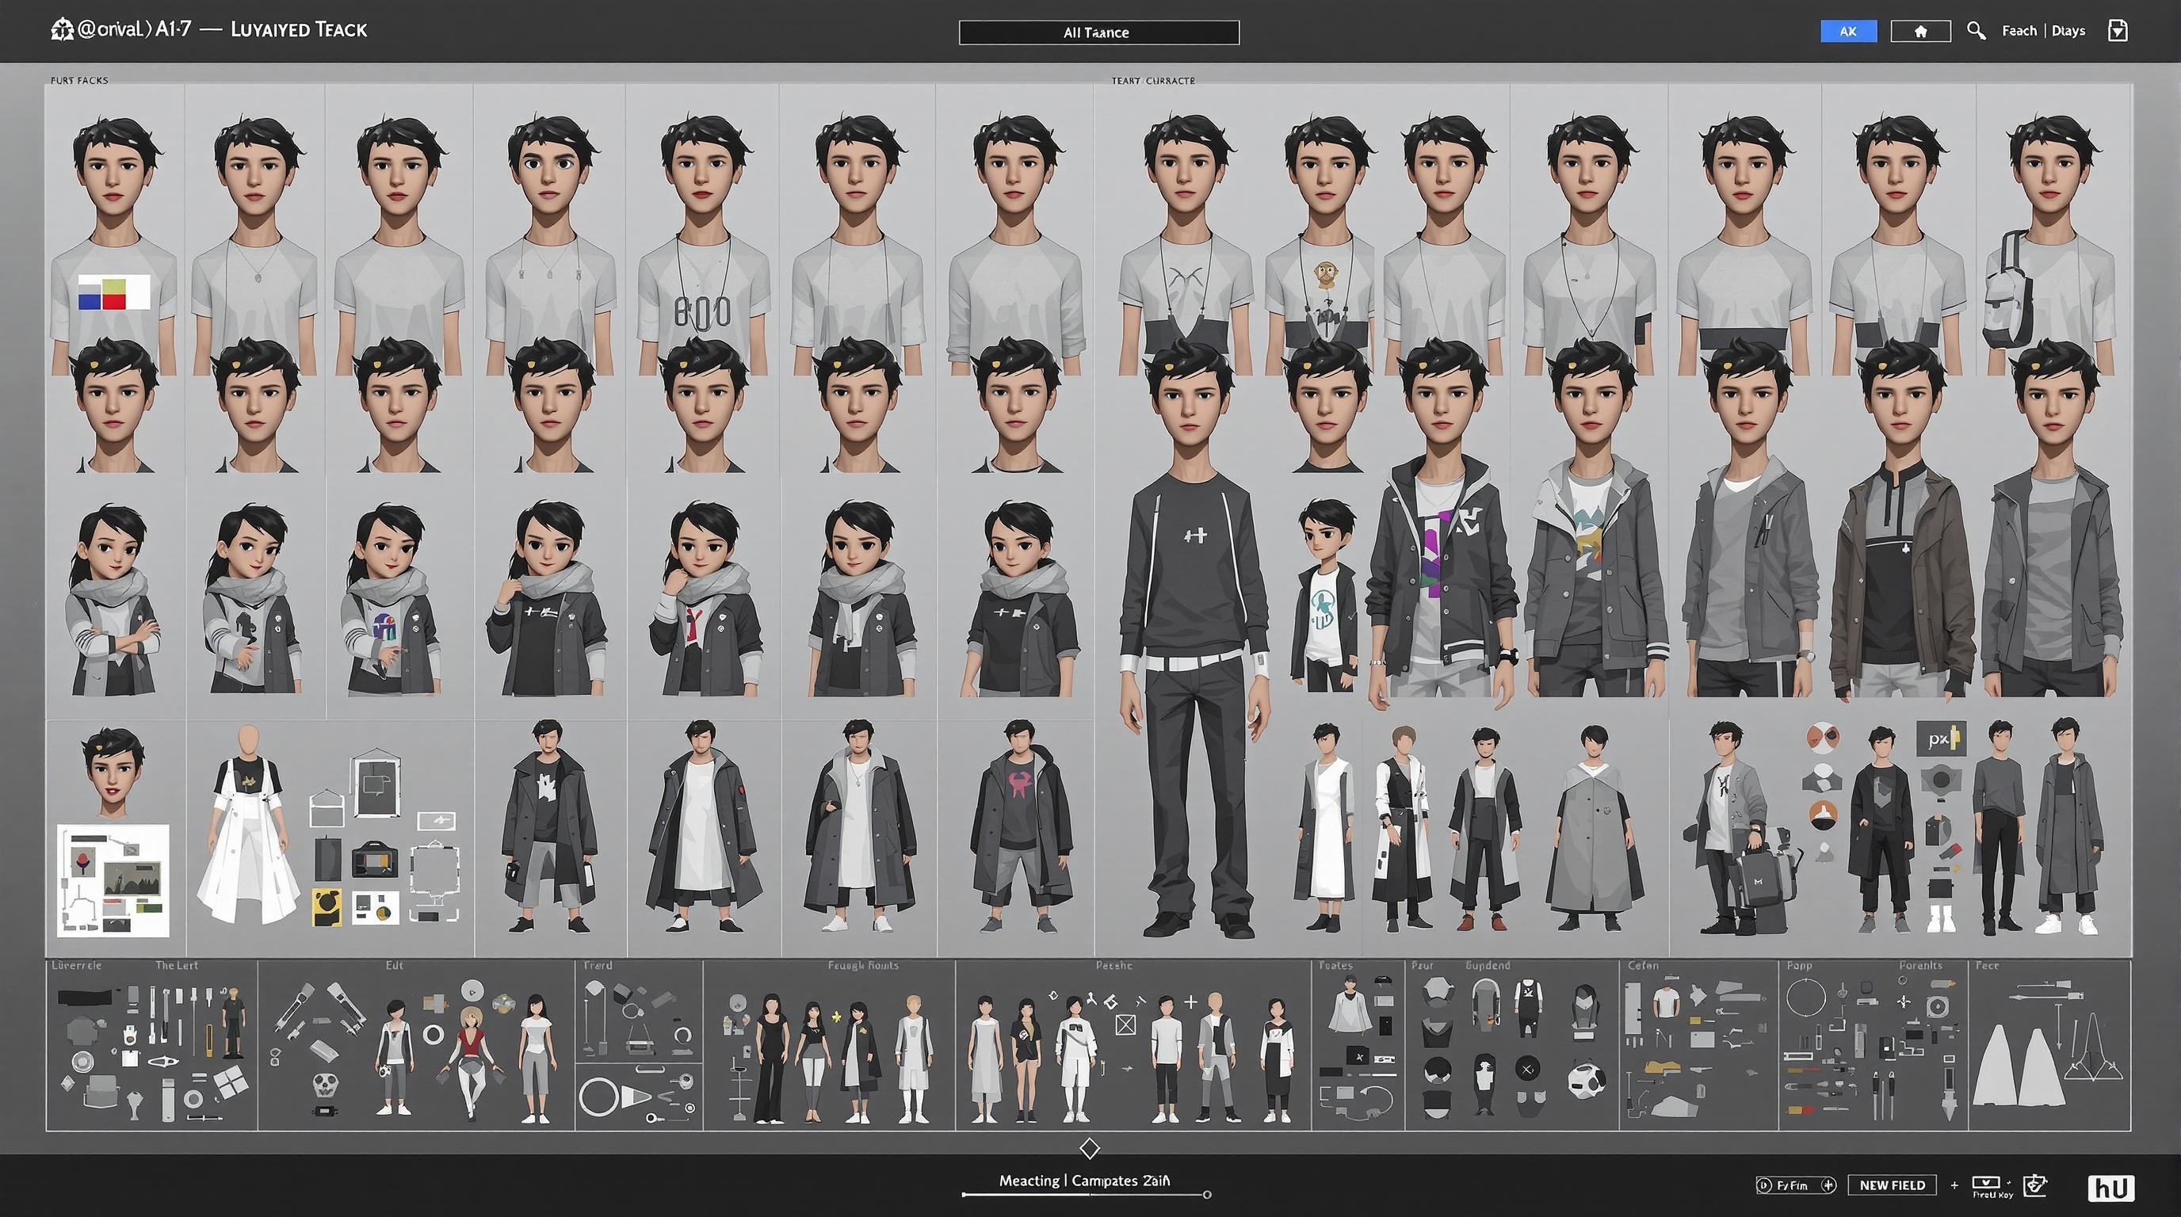
Task: Click the NEW FIELD button
Action: tap(1893, 1185)
